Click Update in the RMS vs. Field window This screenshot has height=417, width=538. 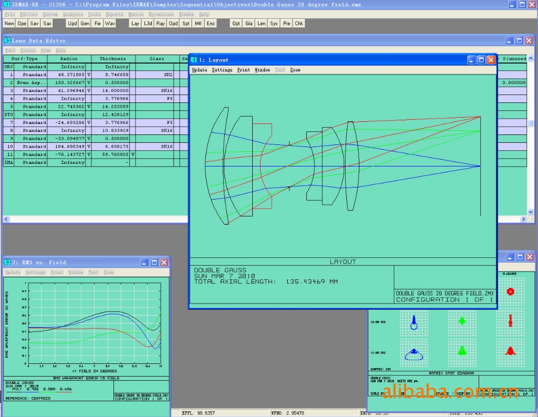(x=13, y=272)
